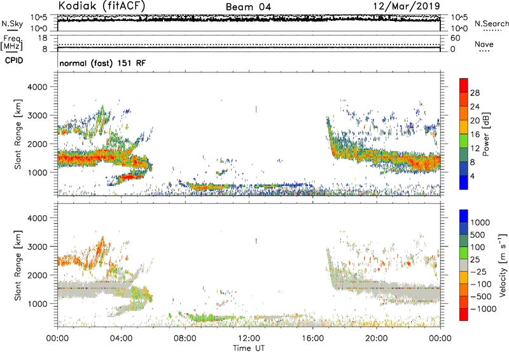This screenshot has height=352, width=509.
Task: Click the 500 label on Velocity colorbar
Action: [x=478, y=235]
